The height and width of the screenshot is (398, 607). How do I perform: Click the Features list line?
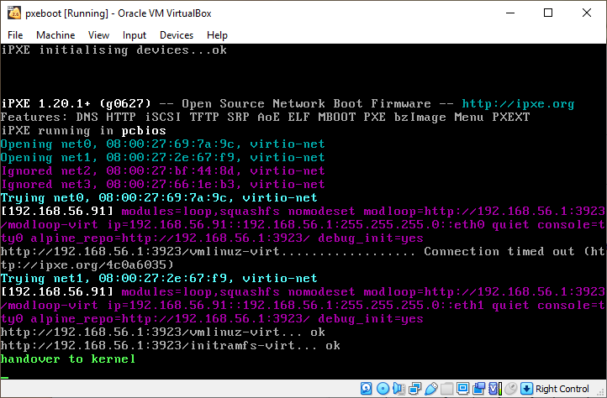coord(265,118)
